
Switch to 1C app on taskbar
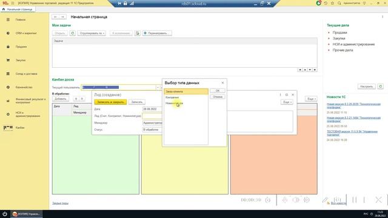point(27,214)
